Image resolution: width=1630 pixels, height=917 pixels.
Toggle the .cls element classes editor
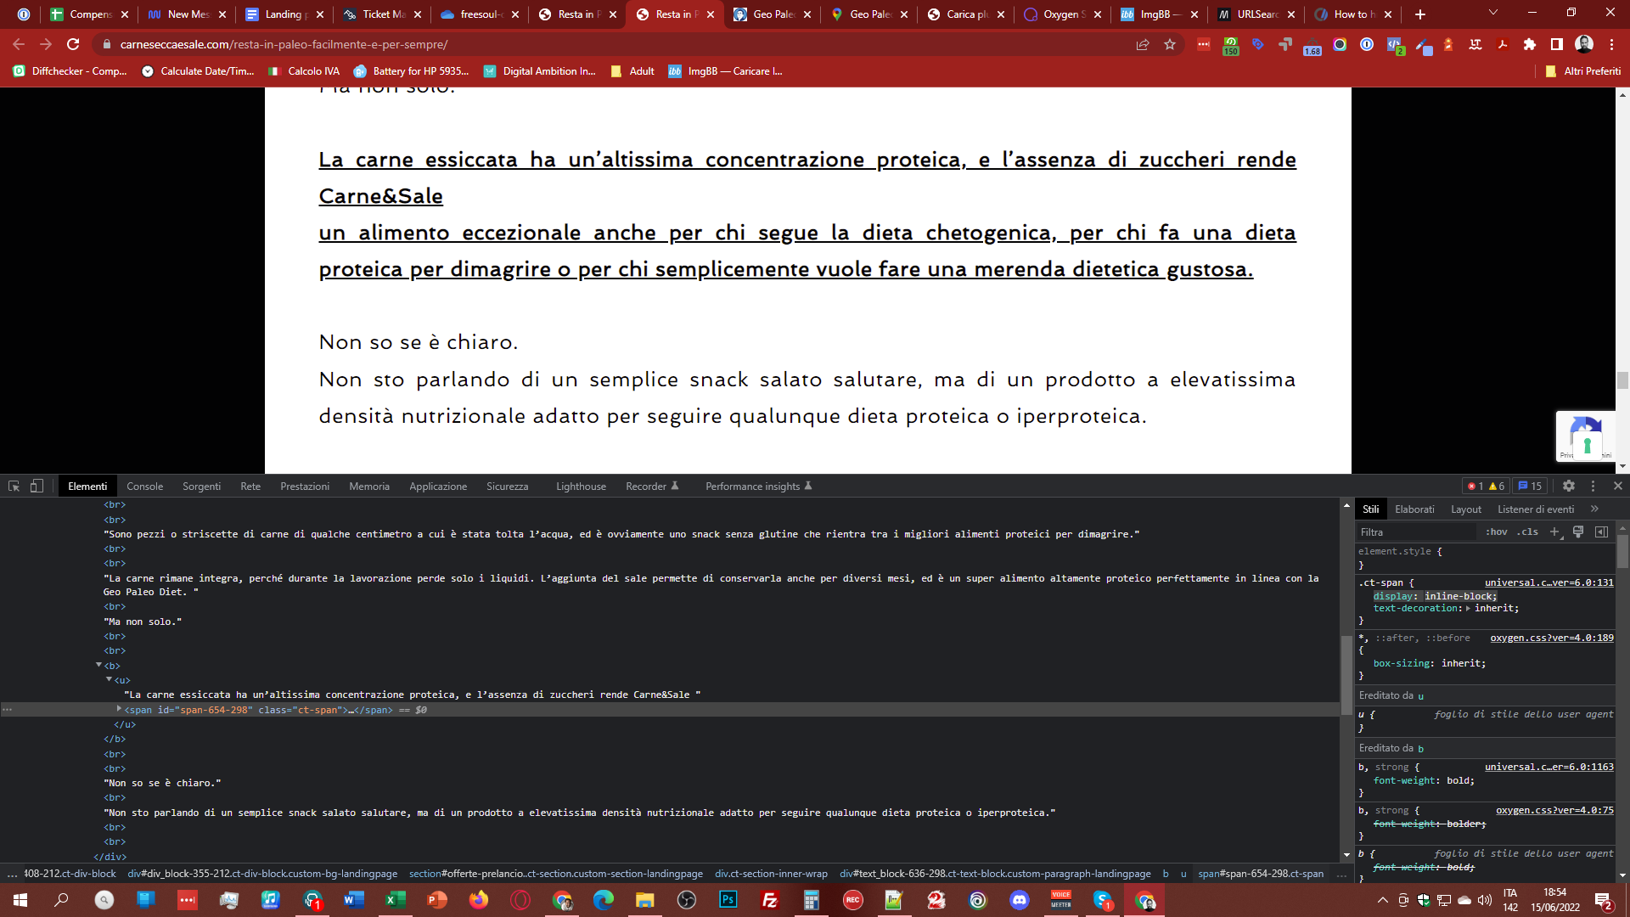click(x=1526, y=532)
